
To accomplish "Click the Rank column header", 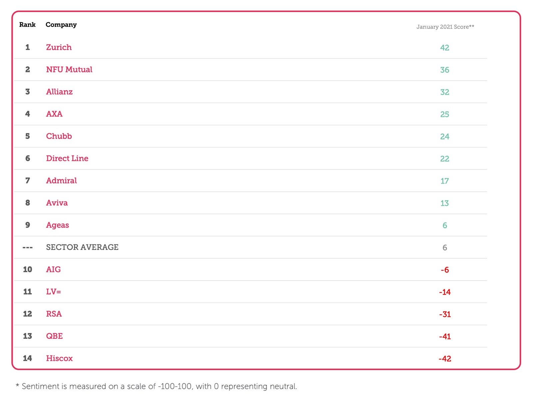I will point(27,25).
